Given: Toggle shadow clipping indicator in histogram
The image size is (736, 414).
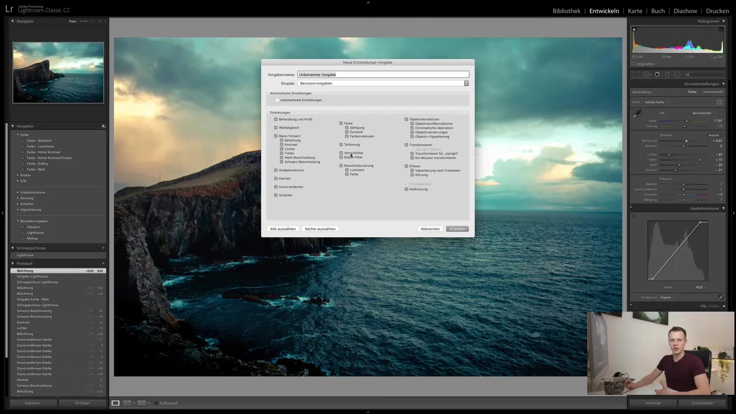Looking at the screenshot, I should tap(634, 29).
